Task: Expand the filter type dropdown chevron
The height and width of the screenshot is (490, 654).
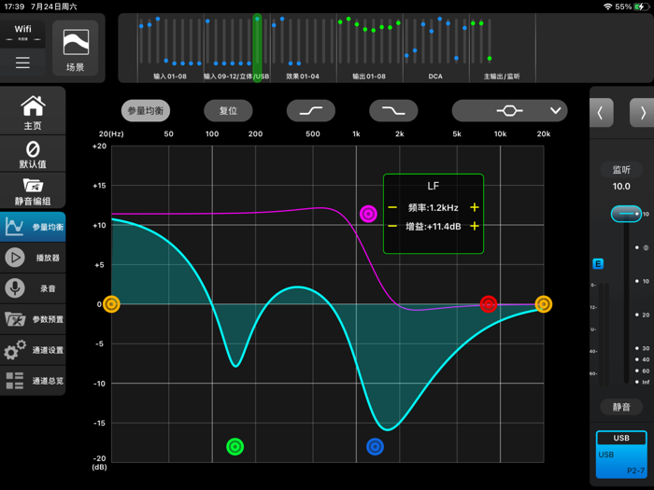Action: click(x=555, y=111)
